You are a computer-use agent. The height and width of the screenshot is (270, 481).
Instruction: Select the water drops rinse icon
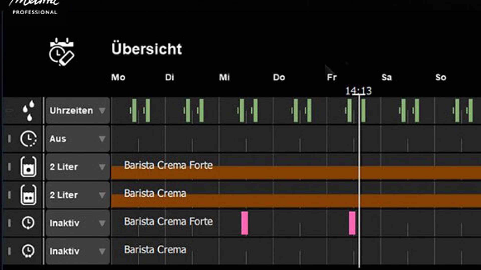(28, 111)
